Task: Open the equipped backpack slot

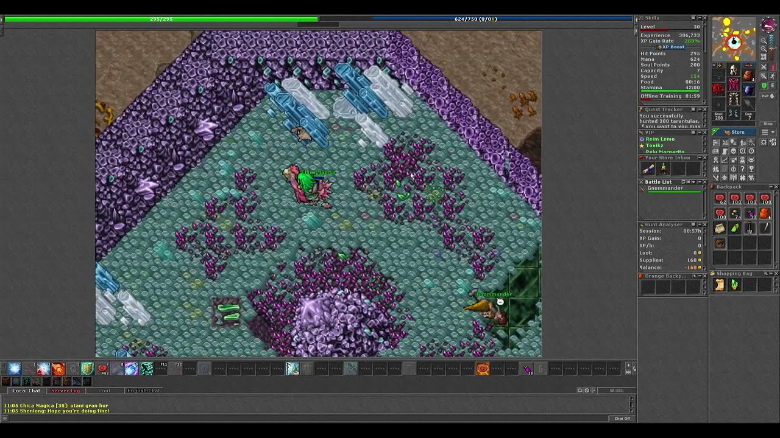Action: [x=747, y=75]
